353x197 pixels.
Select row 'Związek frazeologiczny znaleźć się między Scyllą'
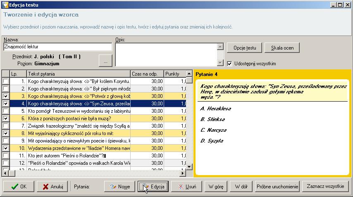click(x=94, y=126)
